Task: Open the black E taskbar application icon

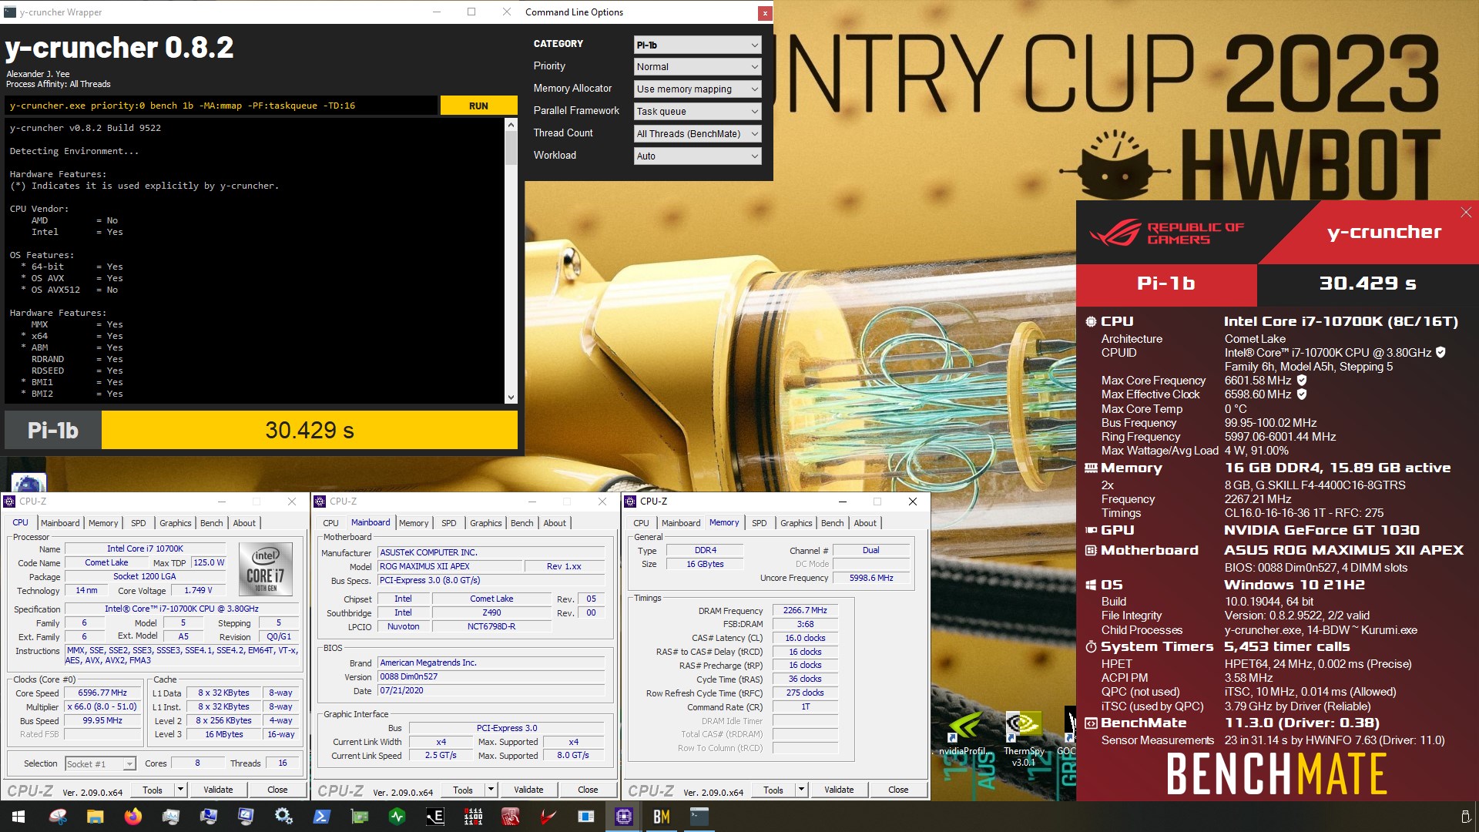Action: pos(434,817)
